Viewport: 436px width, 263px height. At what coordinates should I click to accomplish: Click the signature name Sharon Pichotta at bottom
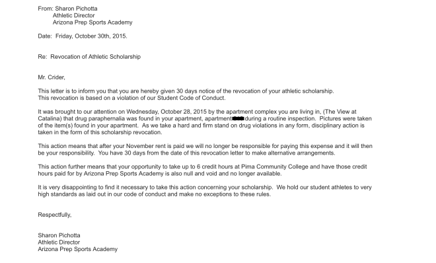(x=59, y=235)
